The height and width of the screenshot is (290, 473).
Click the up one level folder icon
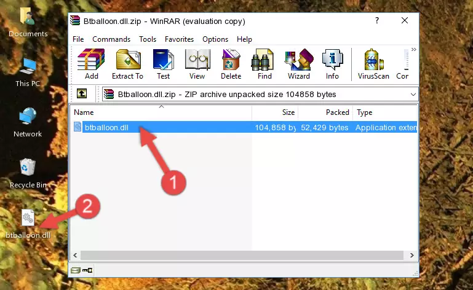pos(82,94)
